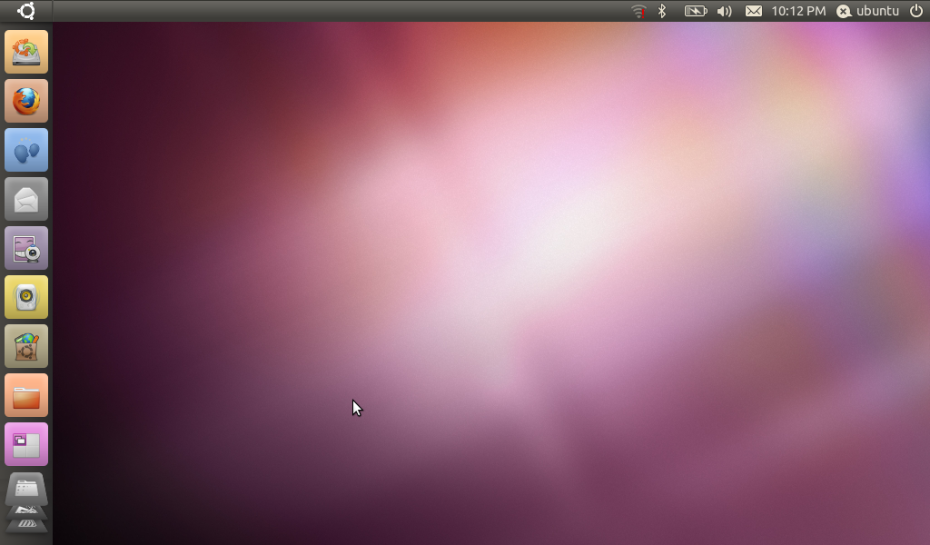
Task: Click the 10:12 PM clock
Action: 798,11
